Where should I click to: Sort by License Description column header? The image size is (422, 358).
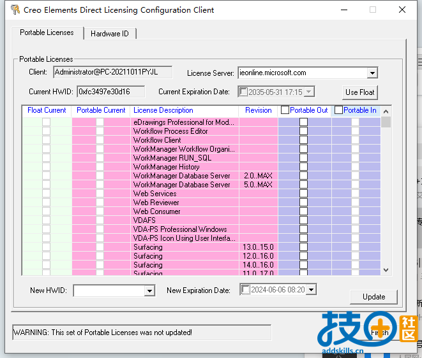[x=185, y=110]
